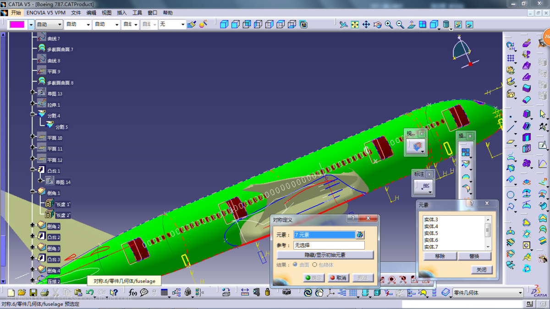Click the Zoom In magnifier icon
This screenshot has width=550, height=309.
click(x=389, y=24)
